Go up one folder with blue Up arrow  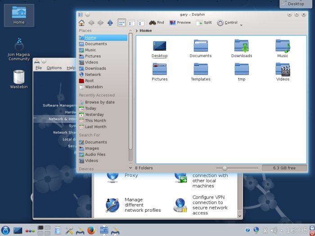tap(110, 22)
